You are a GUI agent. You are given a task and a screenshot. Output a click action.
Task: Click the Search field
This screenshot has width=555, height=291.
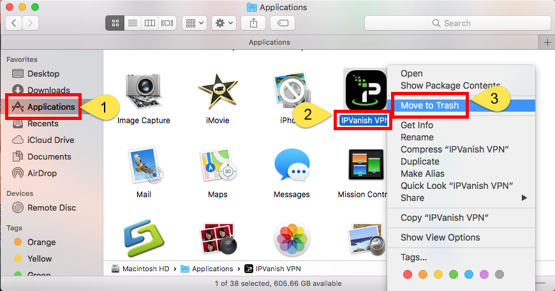pos(457,23)
